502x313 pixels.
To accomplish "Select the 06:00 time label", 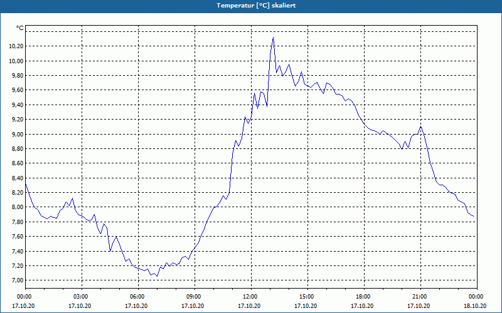I will 138,297.
